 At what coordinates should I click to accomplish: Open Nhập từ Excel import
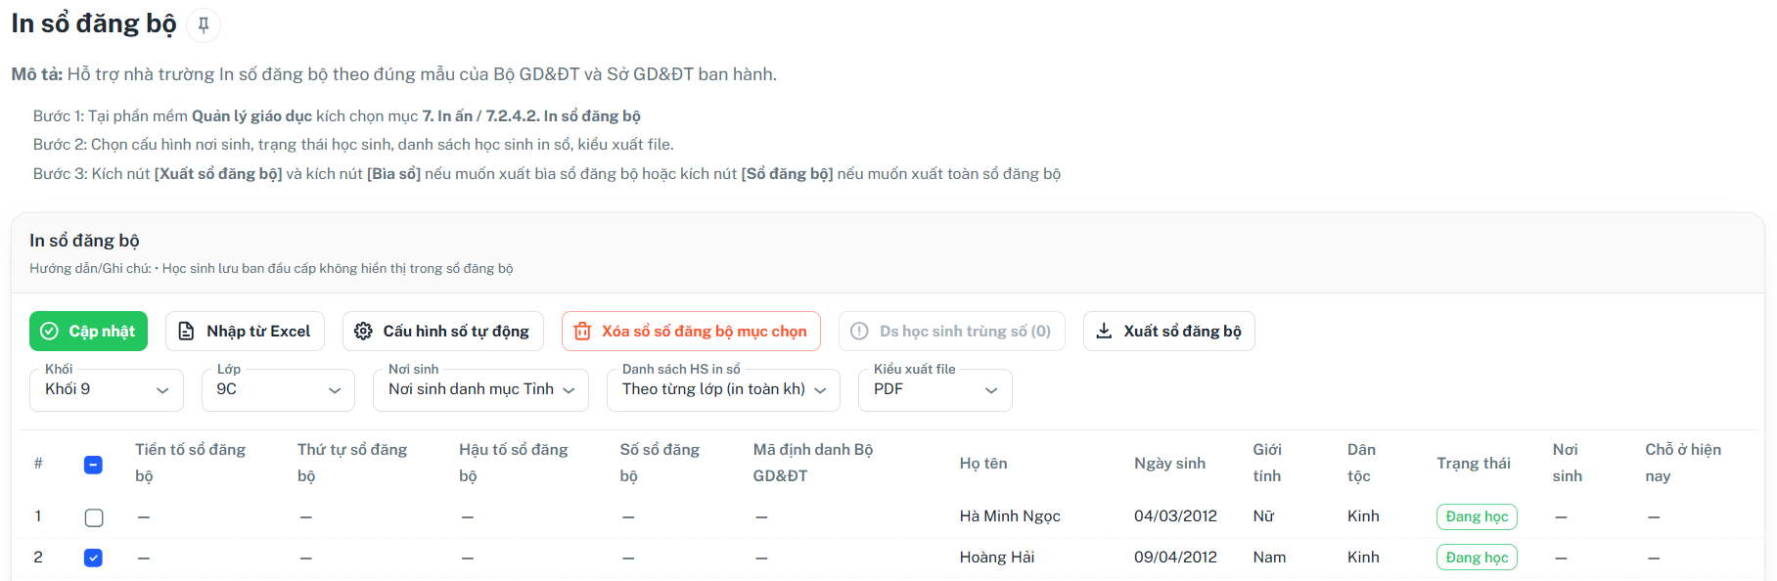point(245,331)
